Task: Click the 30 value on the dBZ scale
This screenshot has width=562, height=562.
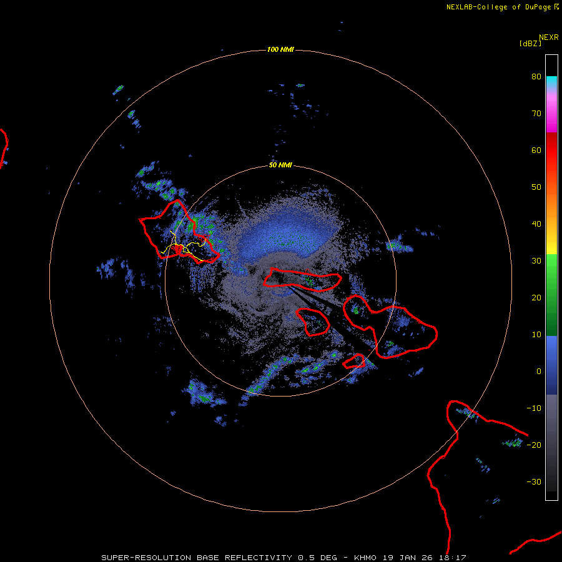Action: 536,261
